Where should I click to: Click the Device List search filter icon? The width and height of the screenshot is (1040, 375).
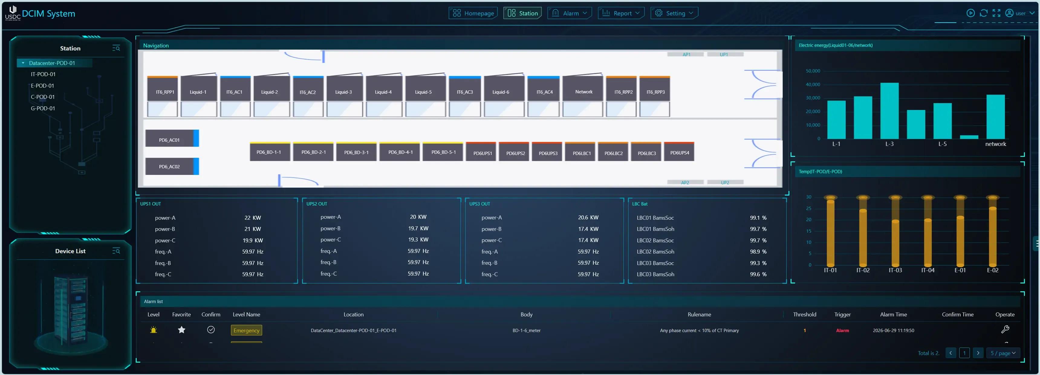coord(116,251)
